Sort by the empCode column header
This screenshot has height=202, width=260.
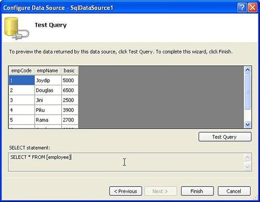(21, 71)
